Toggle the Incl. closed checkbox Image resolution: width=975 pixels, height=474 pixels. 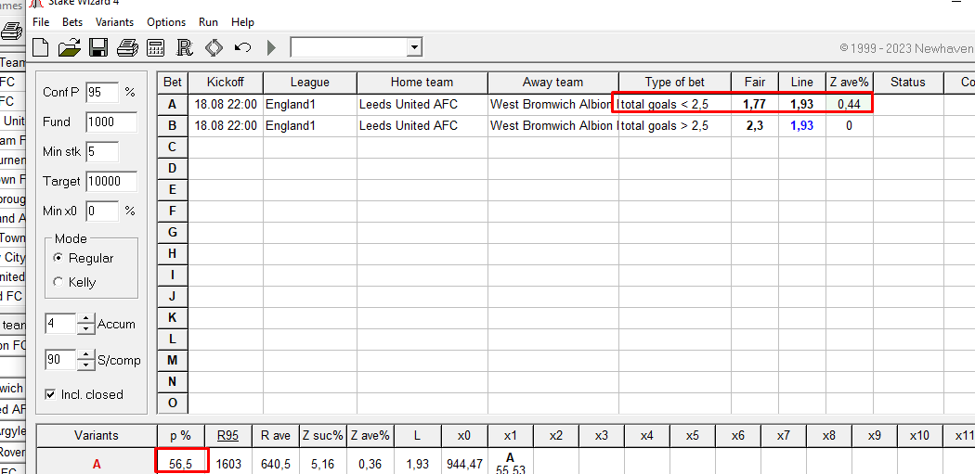(50, 394)
